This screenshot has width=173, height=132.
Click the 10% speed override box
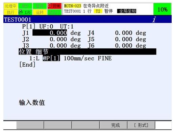tap(163, 9)
